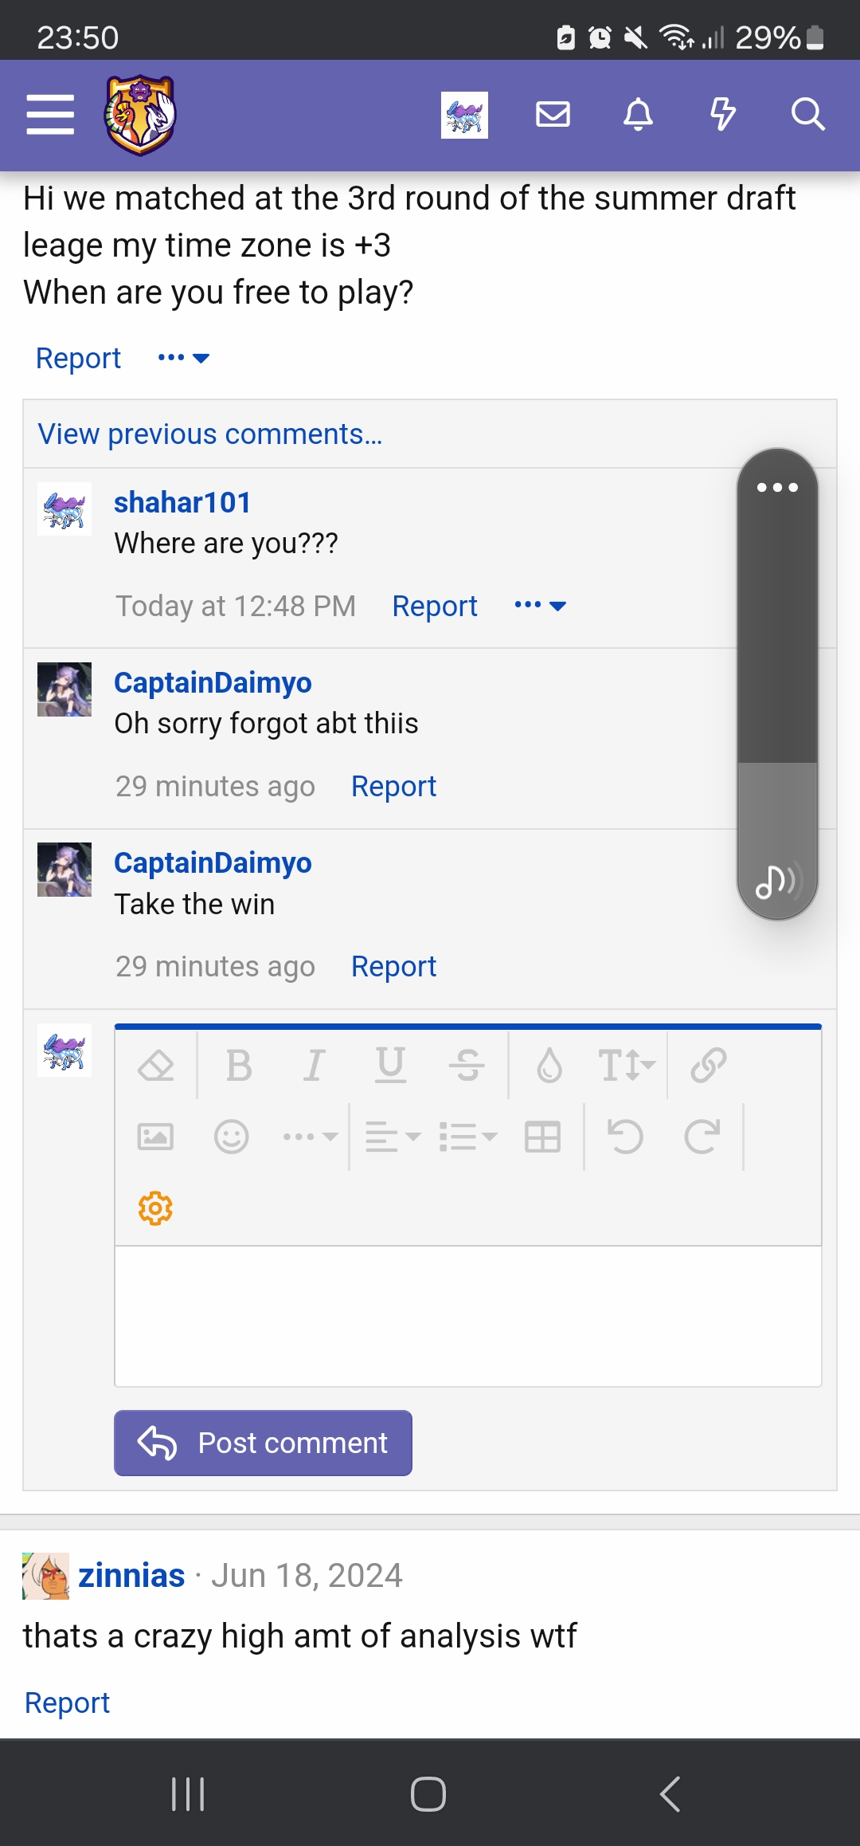Expand the text alignment dropdown
Viewport: 860px width, 1846px height.
(392, 1137)
